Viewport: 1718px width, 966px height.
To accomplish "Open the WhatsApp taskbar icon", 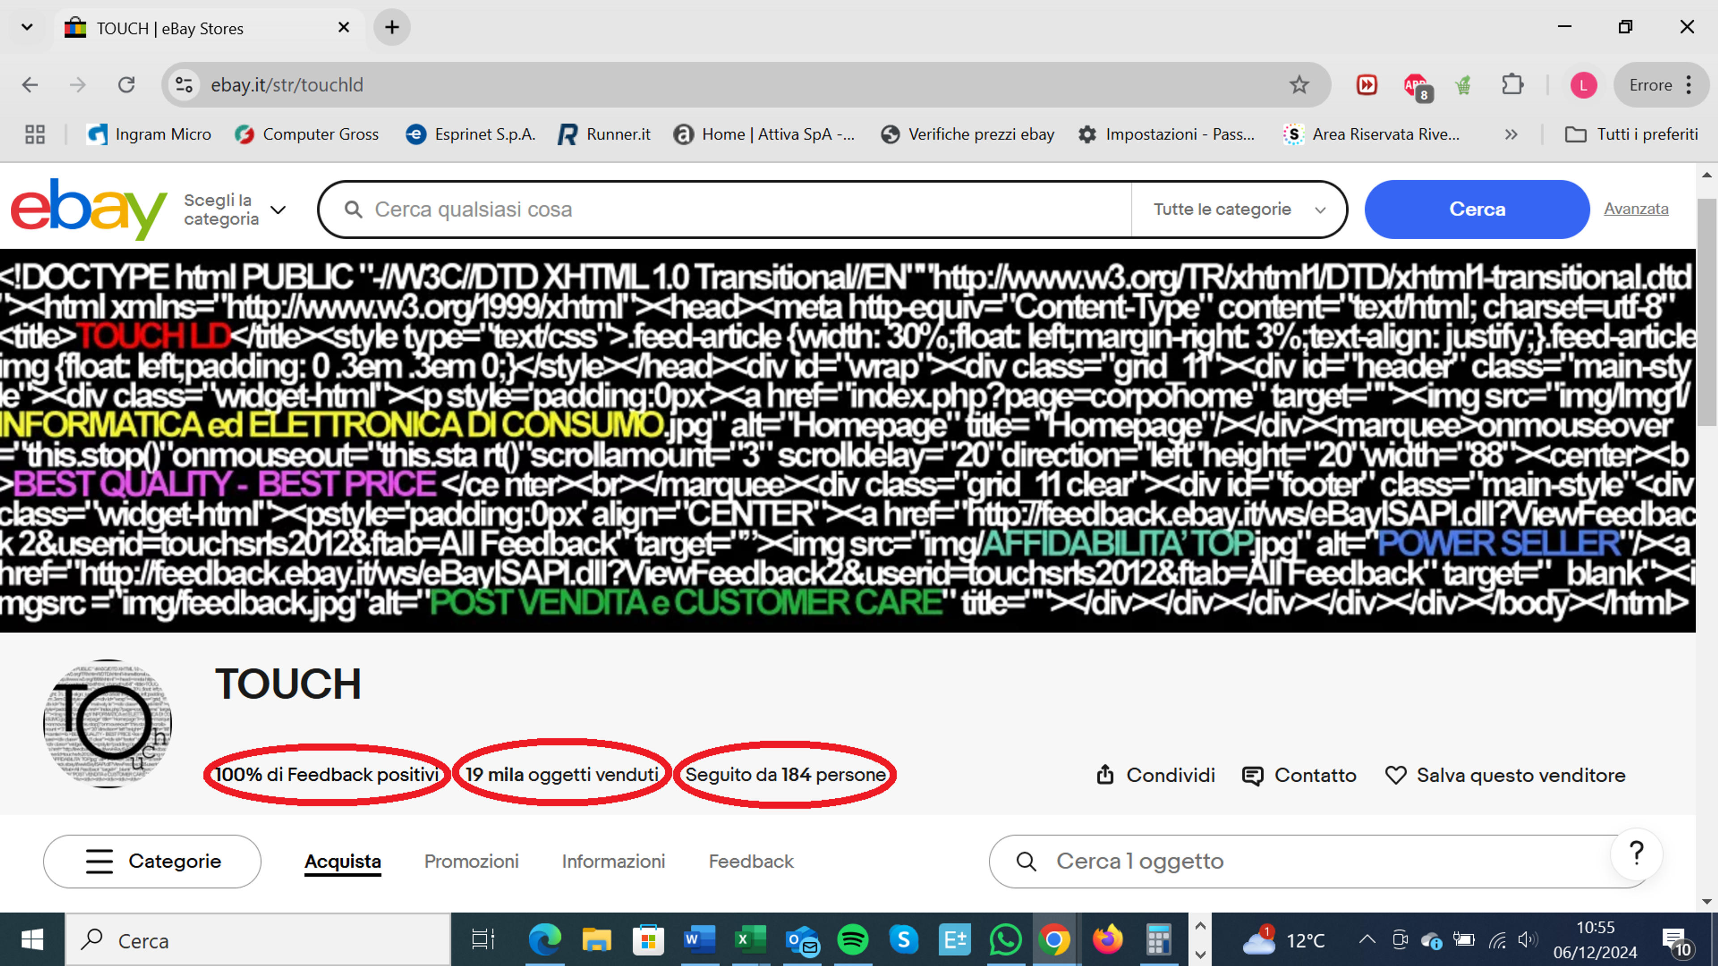I will 1004,940.
